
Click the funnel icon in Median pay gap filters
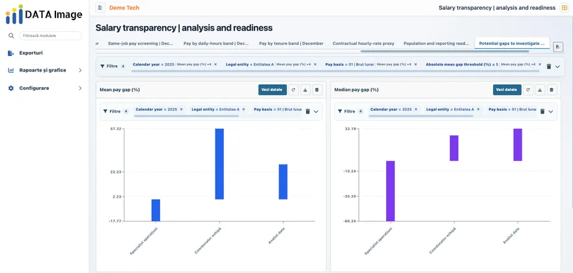pyautogui.click(x=340, y=111)
